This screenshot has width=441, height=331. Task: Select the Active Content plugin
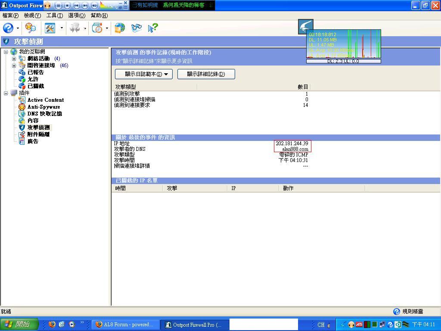coord(46,100)
